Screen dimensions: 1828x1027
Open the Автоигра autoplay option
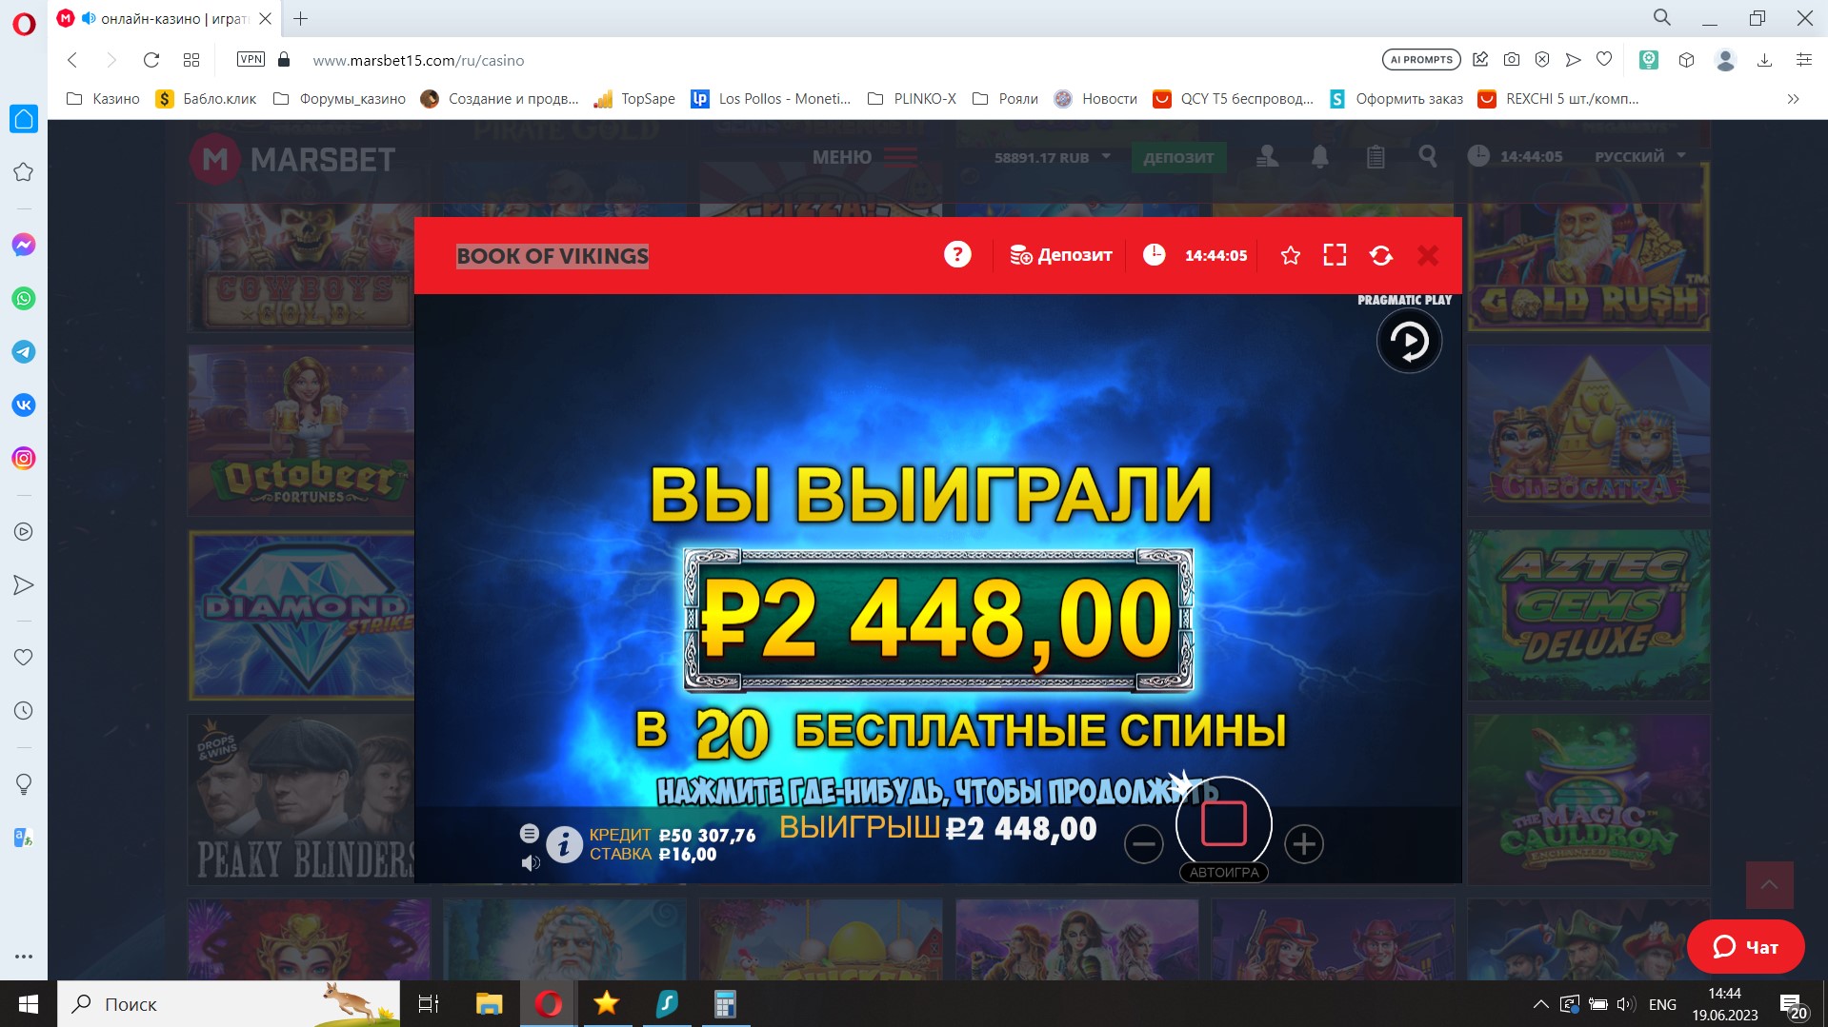click(x=1224, y=873)
